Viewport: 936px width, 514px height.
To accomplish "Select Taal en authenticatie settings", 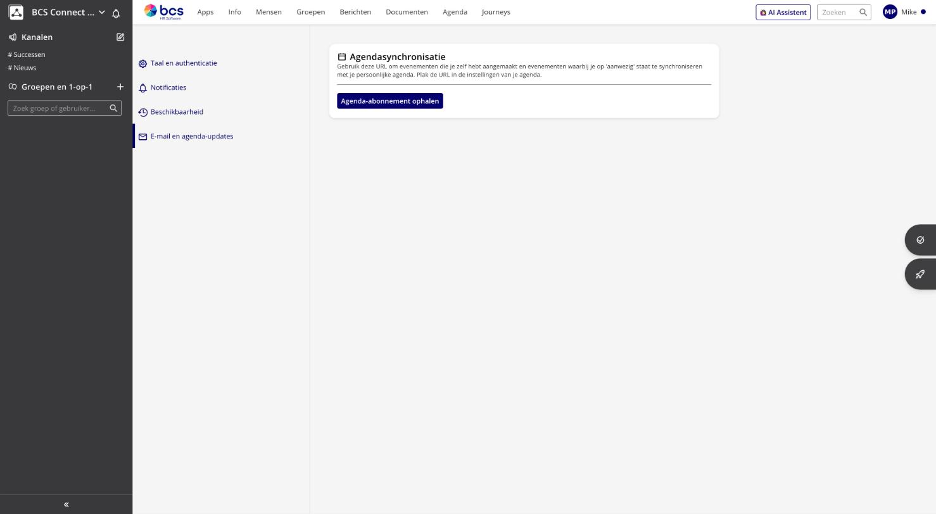I will pyautogui.click(x=184, y=63).
